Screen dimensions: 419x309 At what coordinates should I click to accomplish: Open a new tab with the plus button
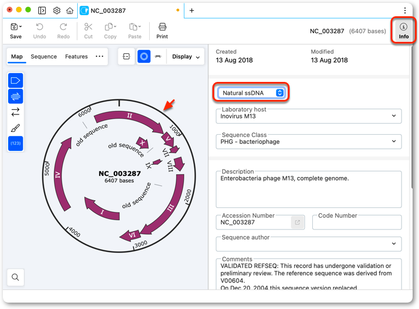[192, 10]
